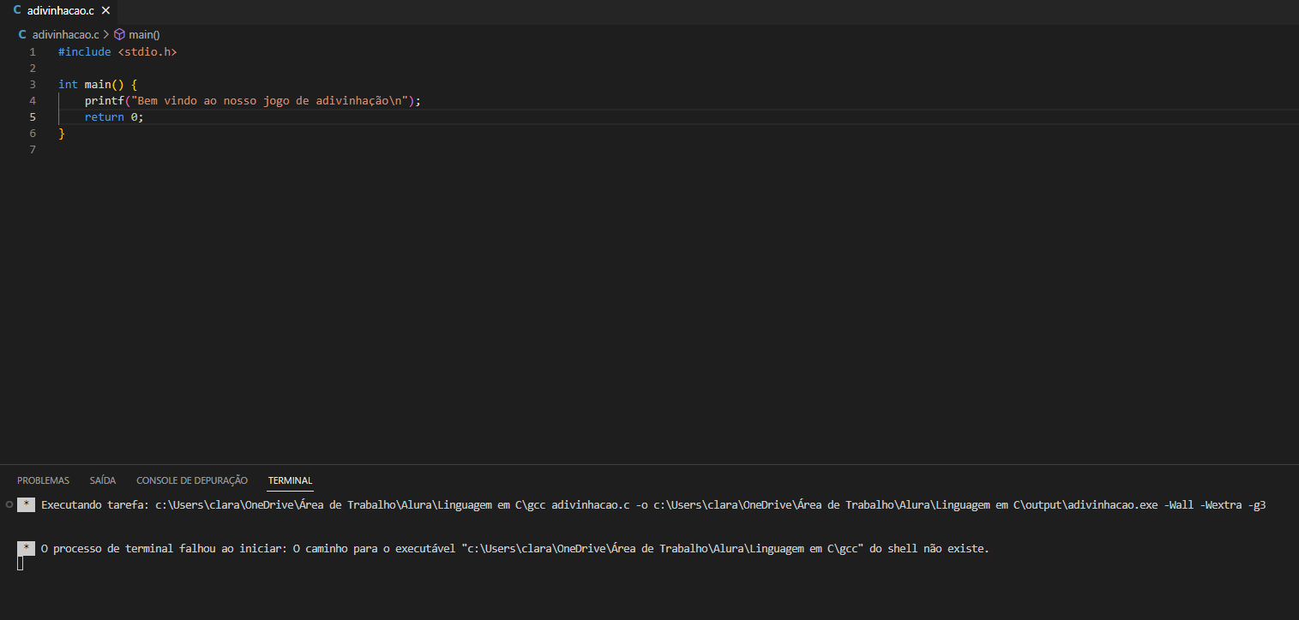Open the CONSOLE DE DEPURAÇÃO tab
Image resolution: width=1299 pixels, height=620 pixels.
point(192,480)
